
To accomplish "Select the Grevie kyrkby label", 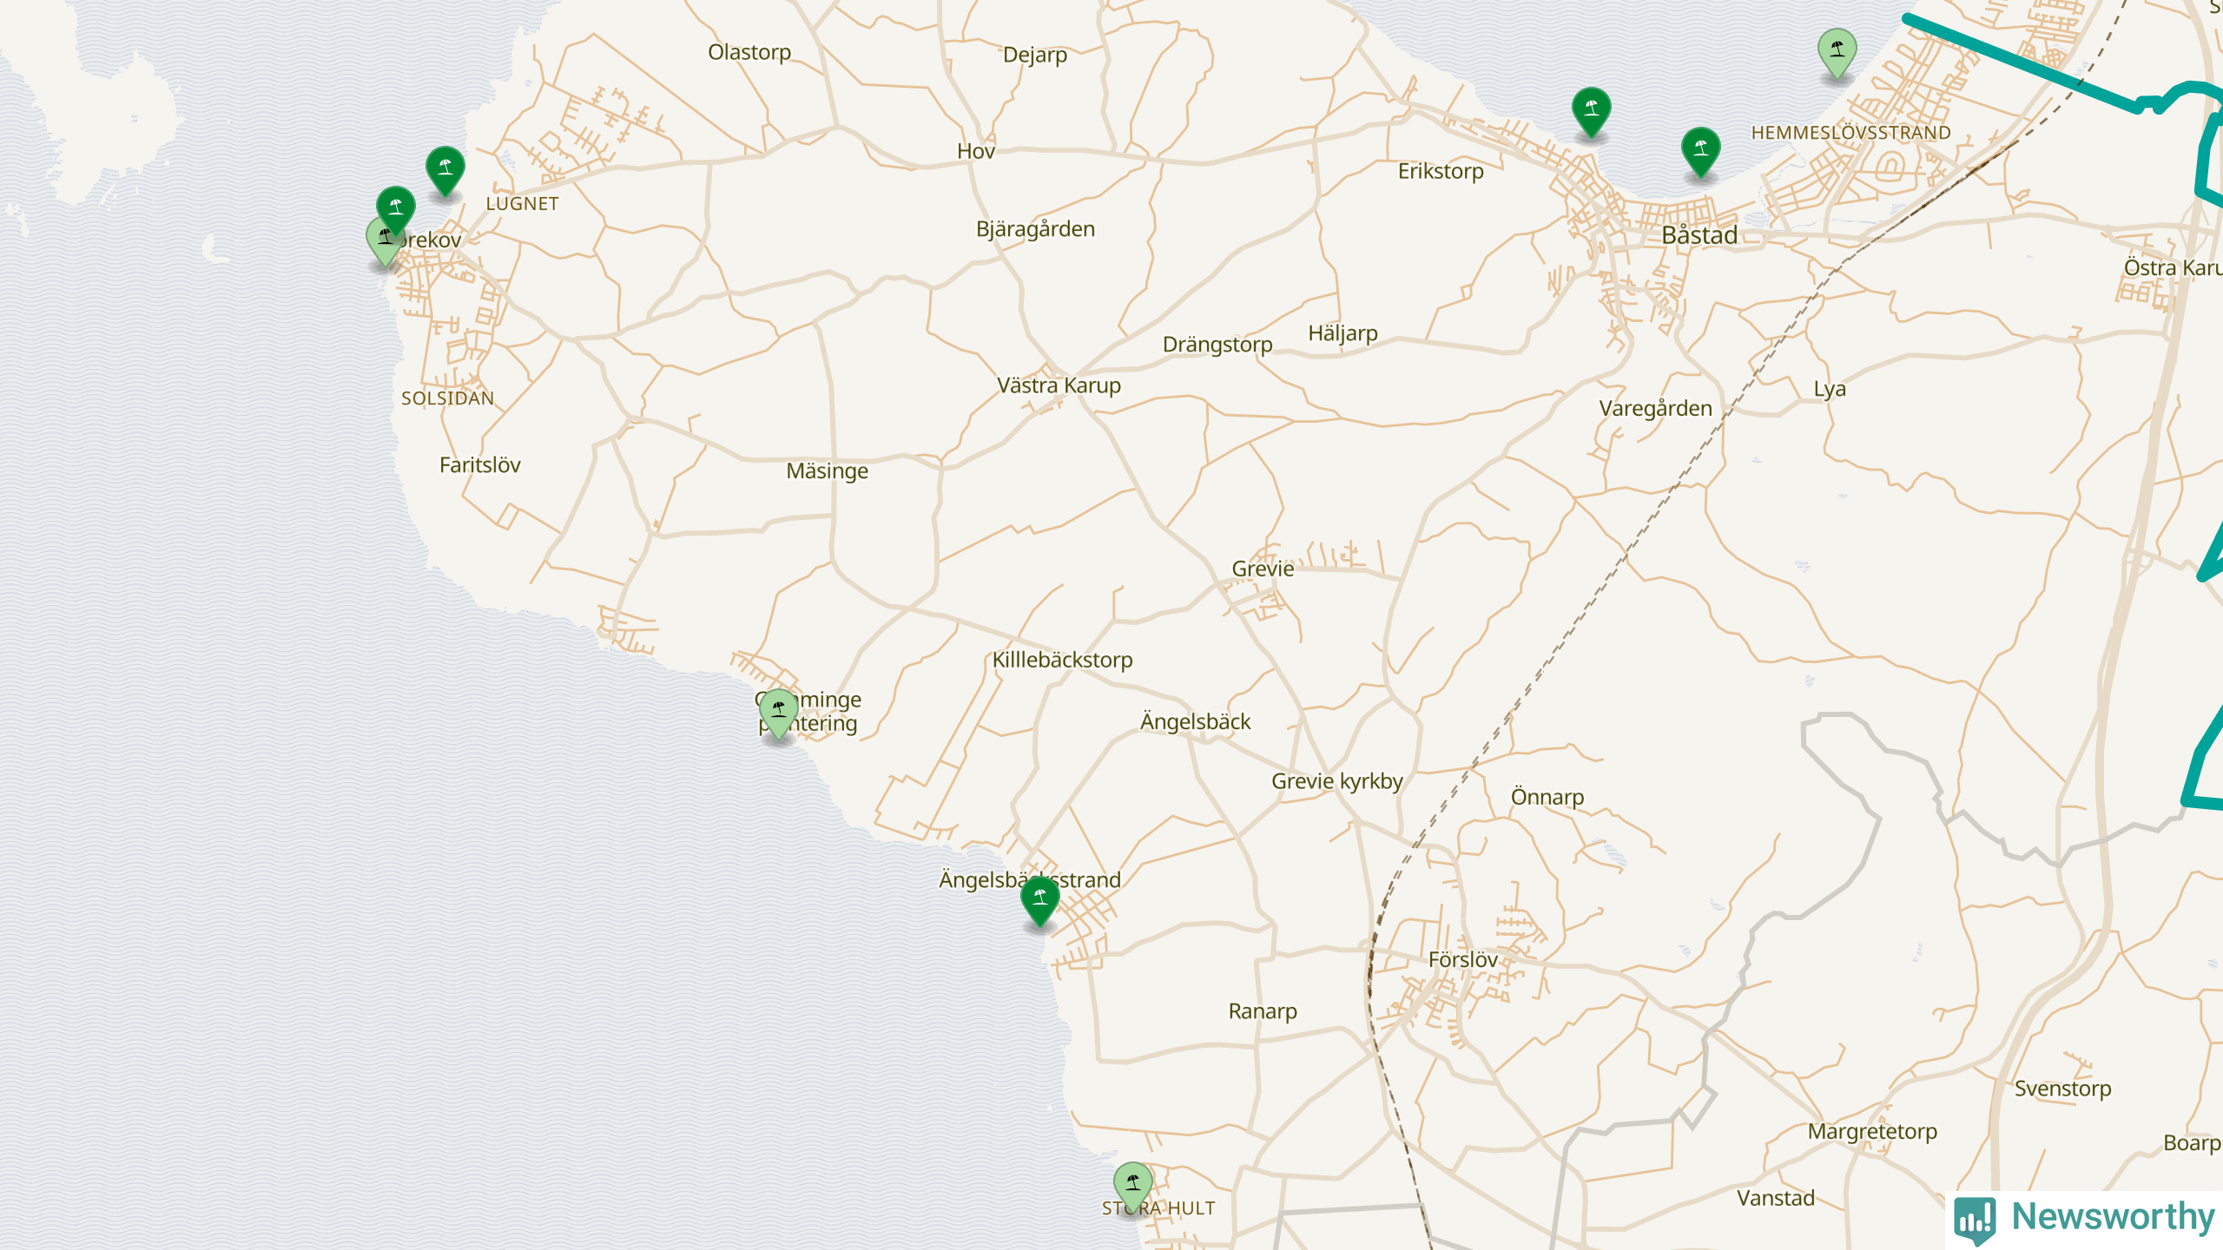I will 1336,781.
